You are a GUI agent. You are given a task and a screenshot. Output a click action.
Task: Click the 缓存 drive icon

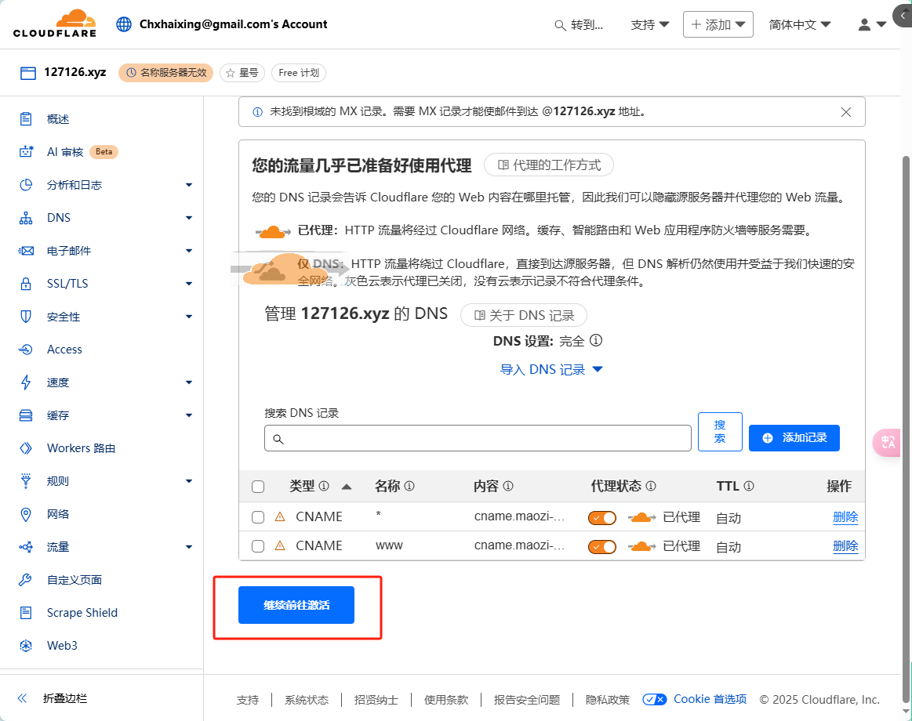click(x=26, y=415)
